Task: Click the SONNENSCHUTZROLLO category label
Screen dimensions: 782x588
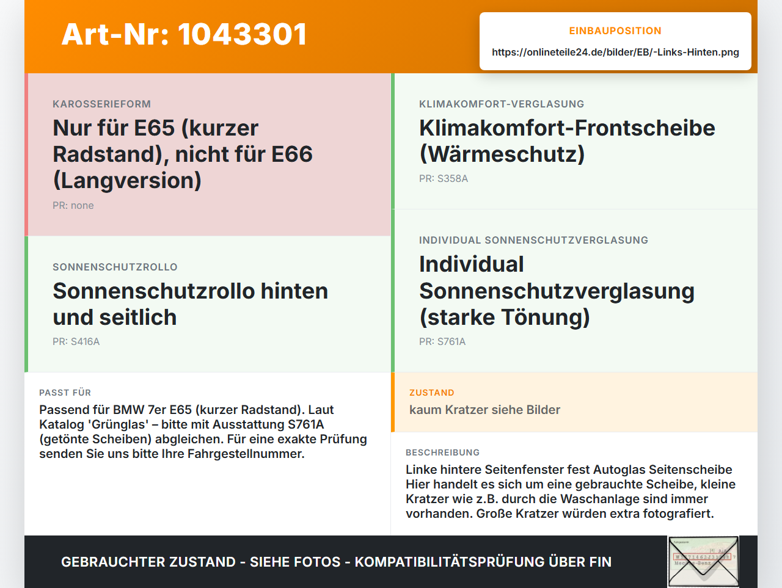Action: [115, 267]
